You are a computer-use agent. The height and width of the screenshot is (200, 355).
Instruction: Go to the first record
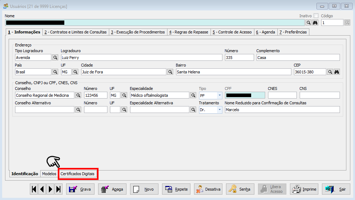pyautogui.click(x=34, y=189)
